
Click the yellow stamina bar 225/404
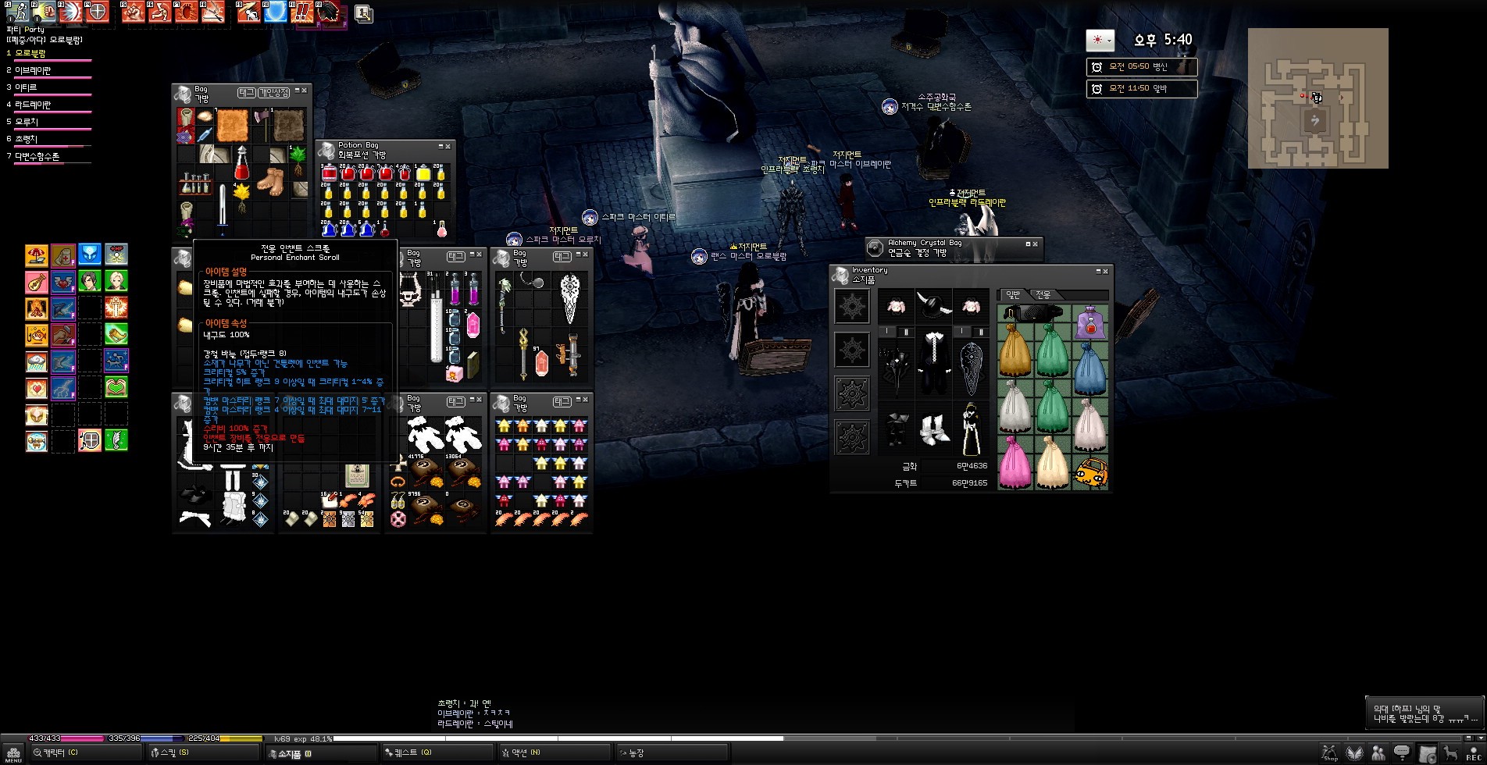point(225,738)
